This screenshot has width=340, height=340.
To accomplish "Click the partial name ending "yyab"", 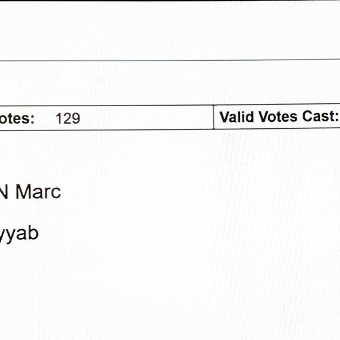I will (19, 234).
